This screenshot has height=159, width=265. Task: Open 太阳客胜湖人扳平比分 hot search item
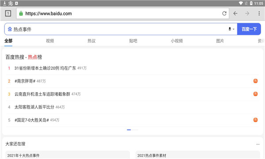34,107
